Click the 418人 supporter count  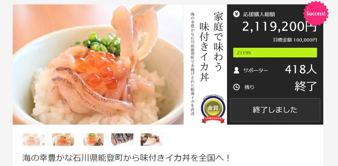pos(301,70)
